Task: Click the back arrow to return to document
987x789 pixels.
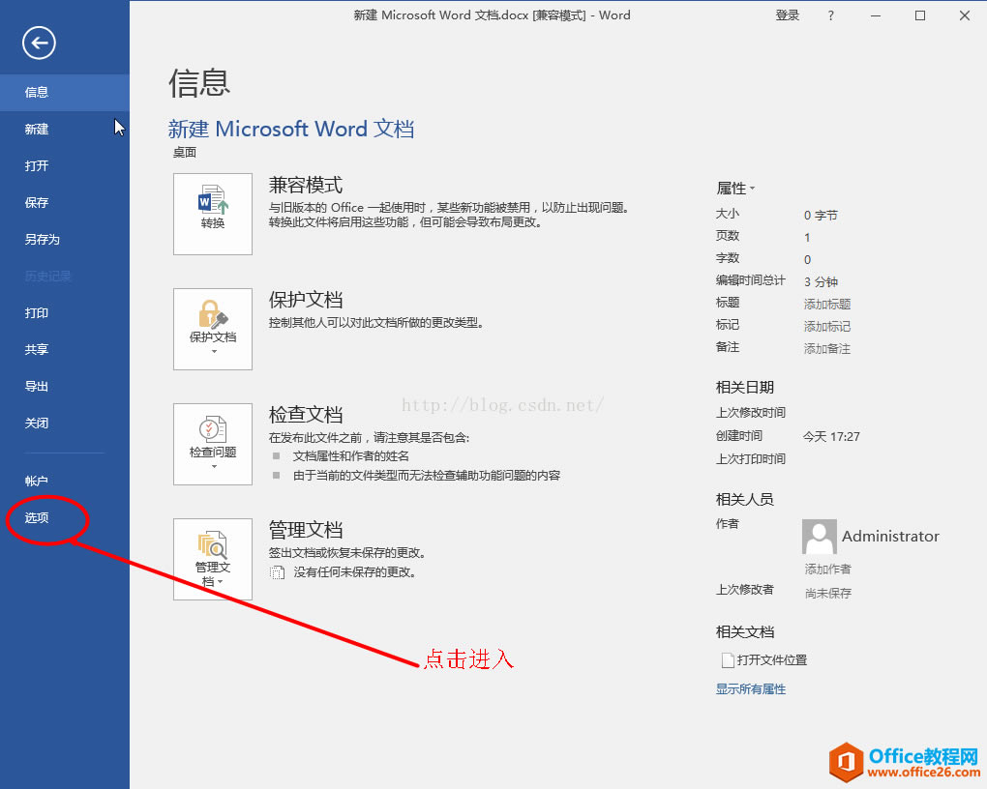Action: point(39,44)
